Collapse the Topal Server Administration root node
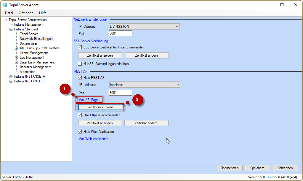Image resolution: width=303 pixels, height=181 pixels. click(5, 20)
